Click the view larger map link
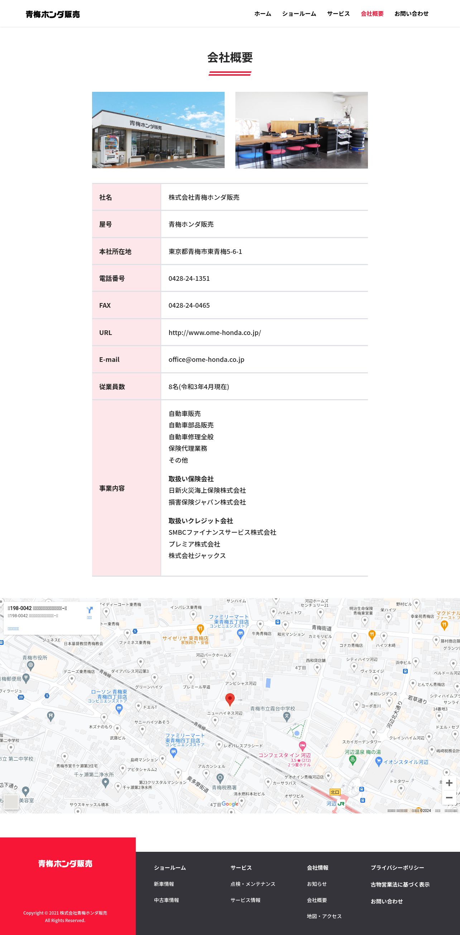460x935 pixels. pos(13,628)
